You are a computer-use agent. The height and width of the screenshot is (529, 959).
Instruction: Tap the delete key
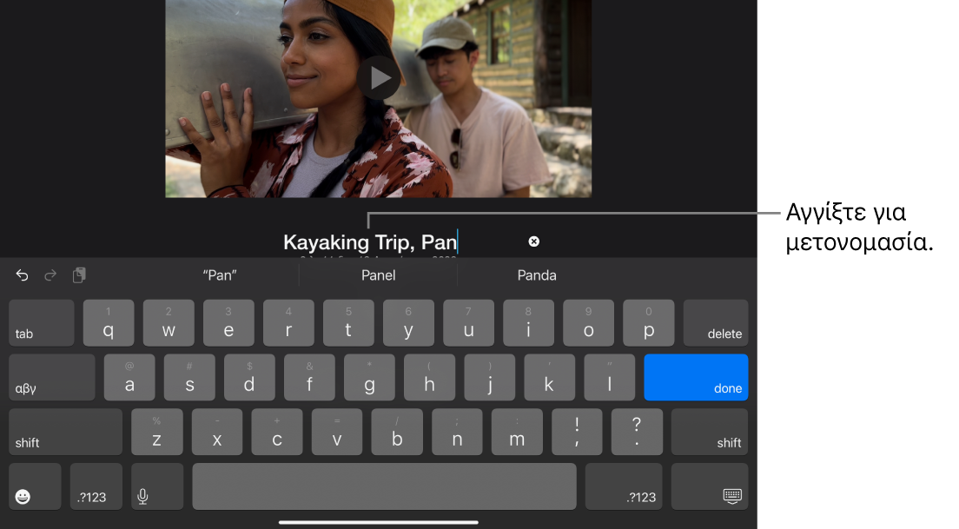(x=716, y=323)
